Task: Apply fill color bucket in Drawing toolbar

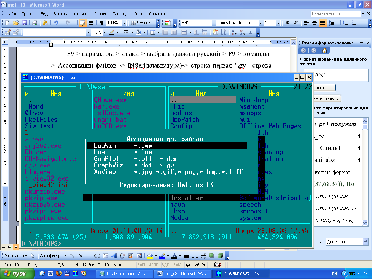Action: pyautogui.click(x=150, y=256)
